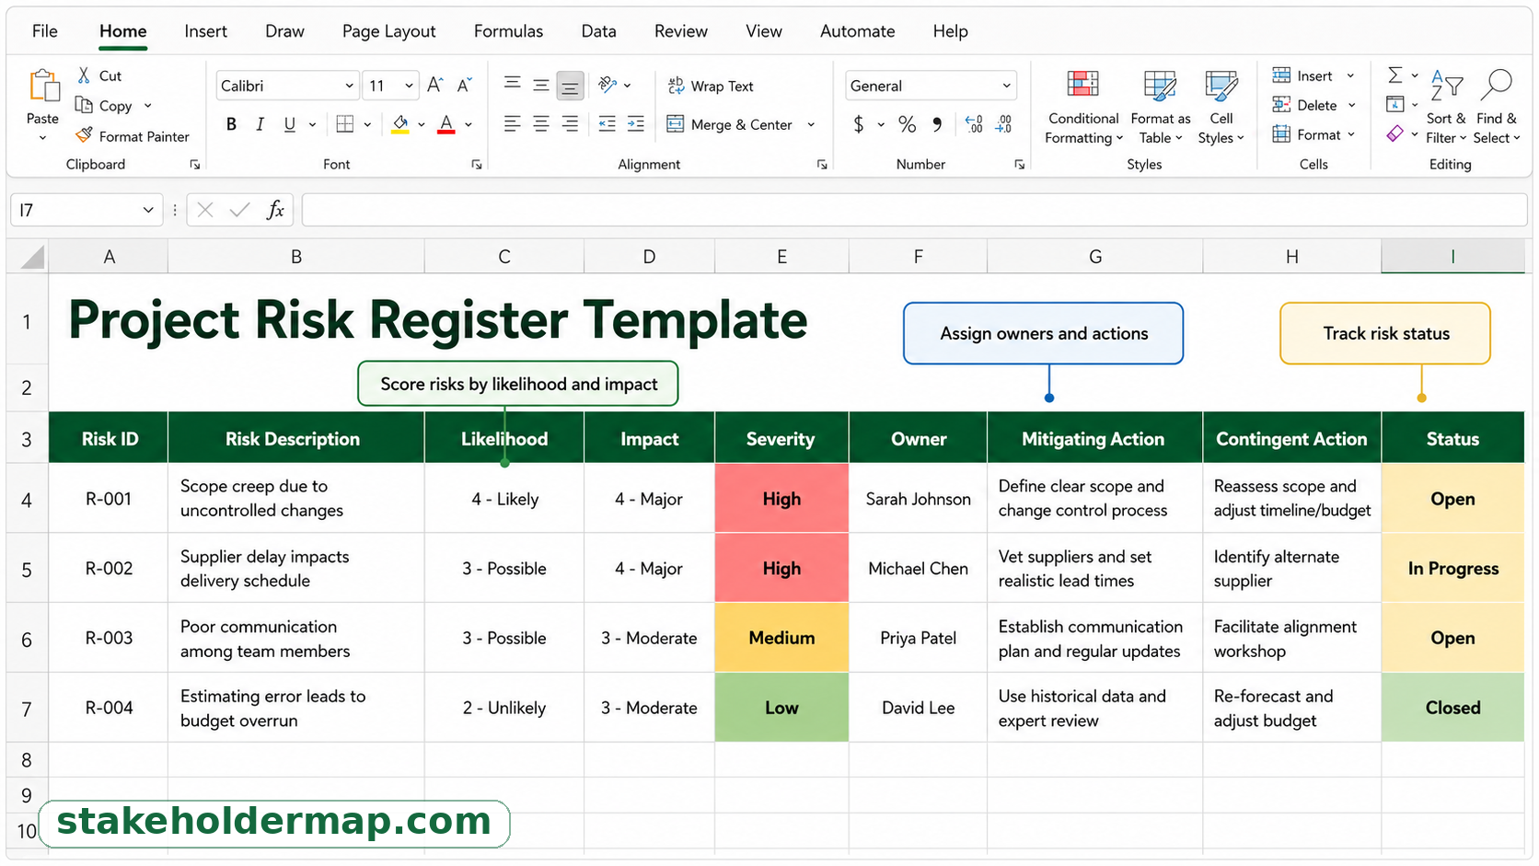Image resolution: width=1539 pixels, height=866 pixels.
Task: Click the insert function fx icon
Action: (275, 210)
